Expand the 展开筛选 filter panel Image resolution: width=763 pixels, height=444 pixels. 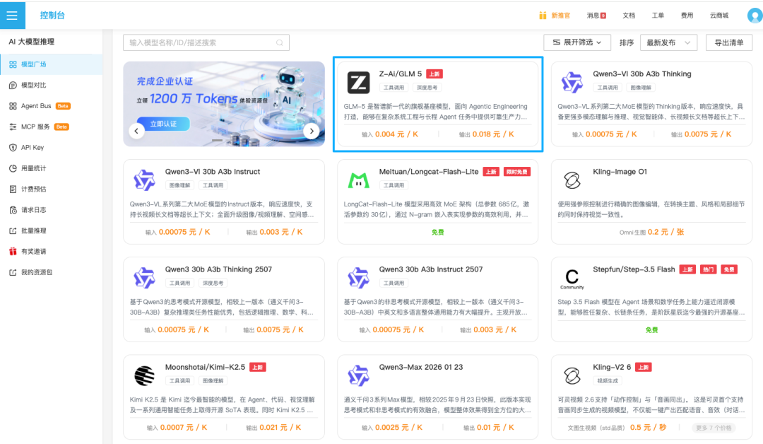click(x=577, y=43)
